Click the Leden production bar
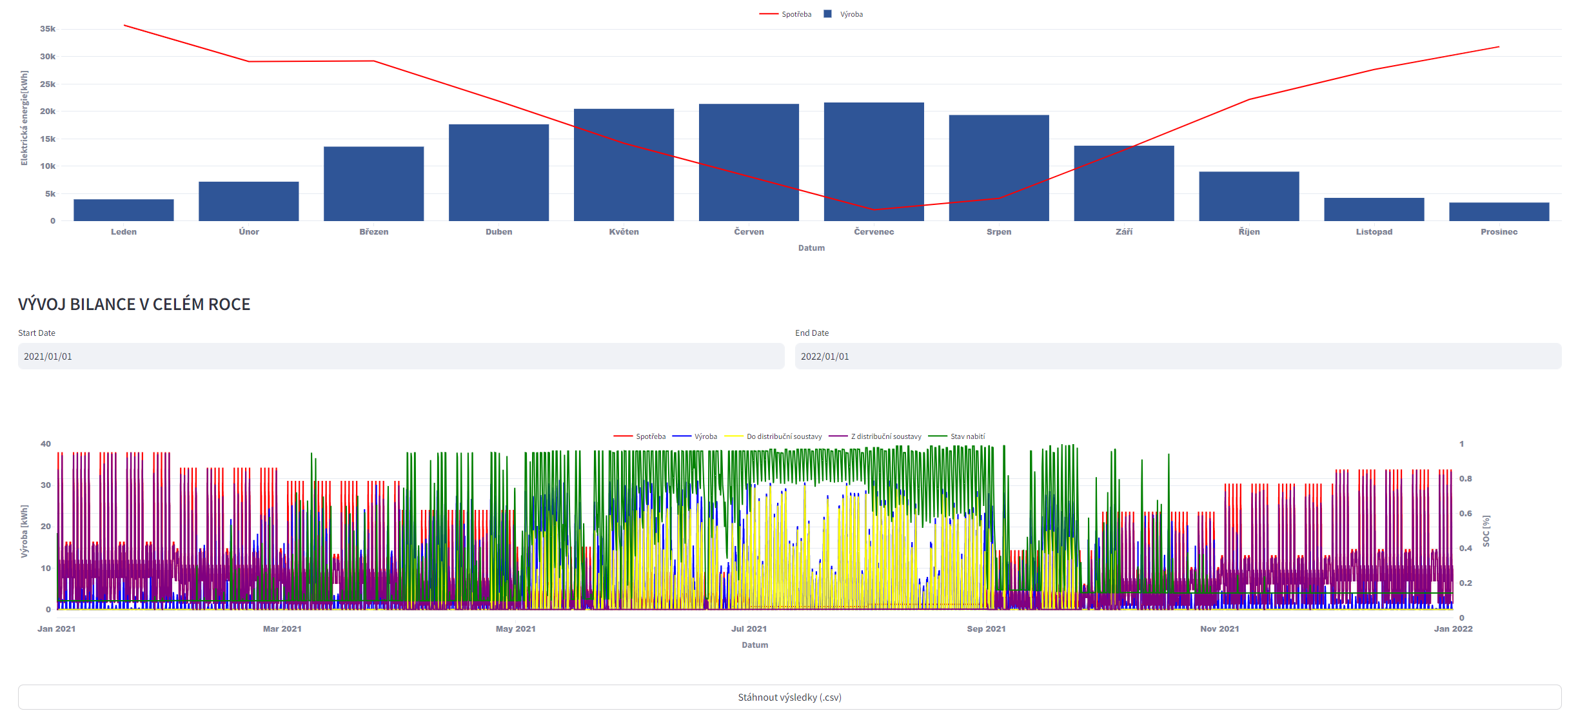This screenshot has height=720, width=1578. point(124,210)
